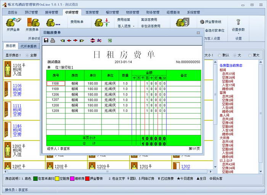Open the 系统管理 tab
The height and width of the screenshot is (195, 267).
point(193,12)
